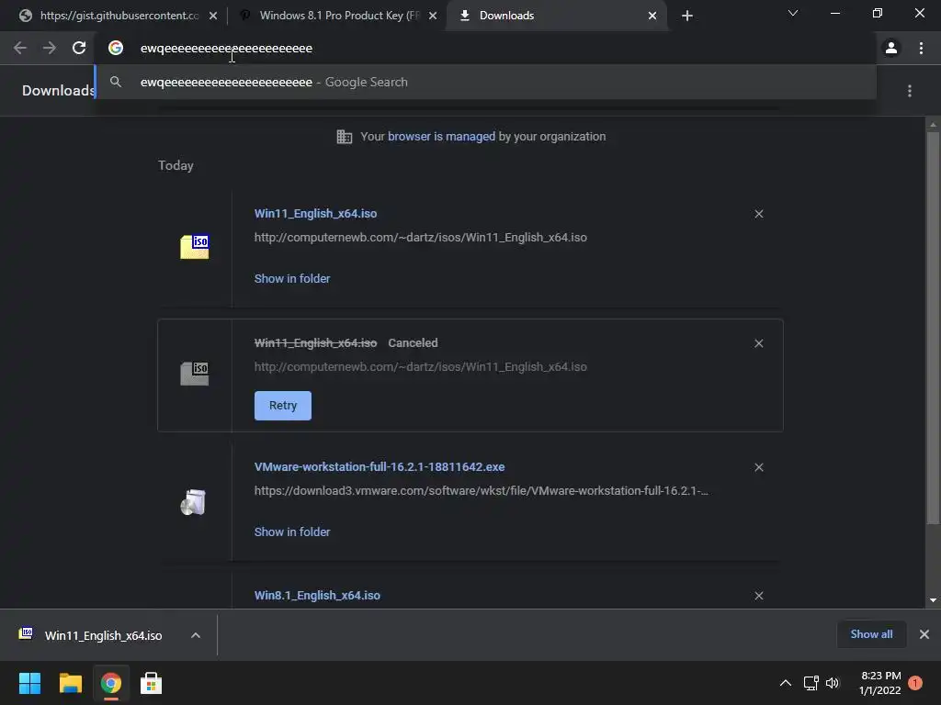941x705 pixels.
Task: Click the 'Canceled' status text
Action: [413, 343]
